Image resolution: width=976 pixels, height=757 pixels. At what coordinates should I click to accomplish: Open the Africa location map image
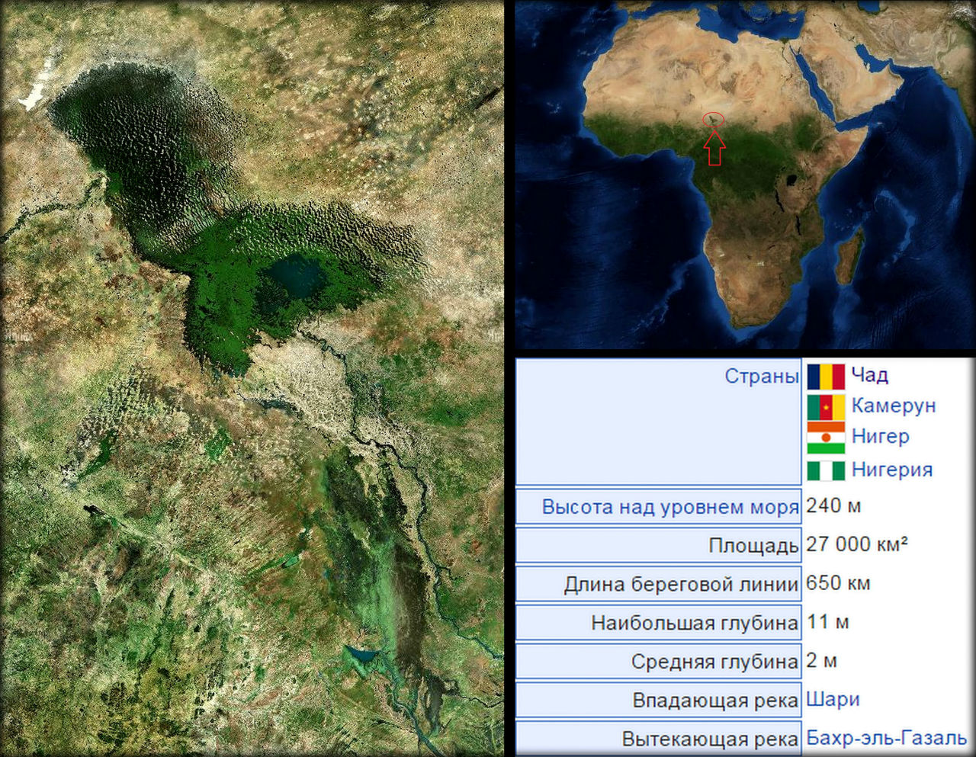pyautogui.click(x=745, y=175)
